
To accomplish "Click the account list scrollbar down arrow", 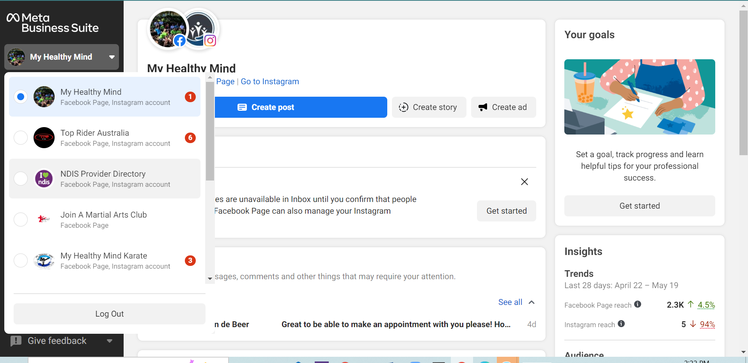I will (x=210, y=279).
